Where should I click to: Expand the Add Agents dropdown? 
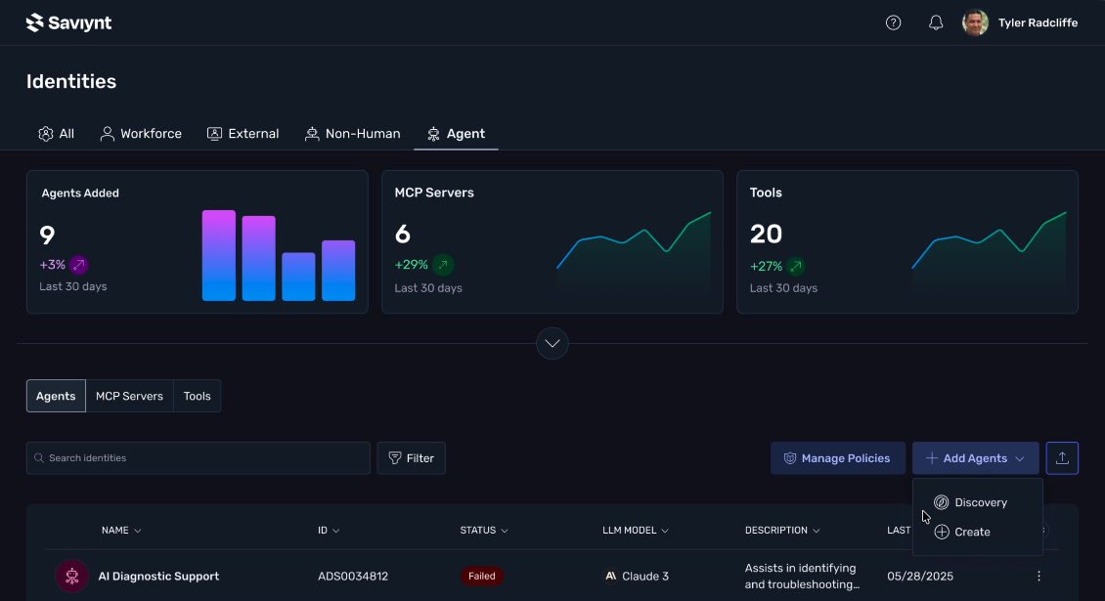tap(975, 458)
